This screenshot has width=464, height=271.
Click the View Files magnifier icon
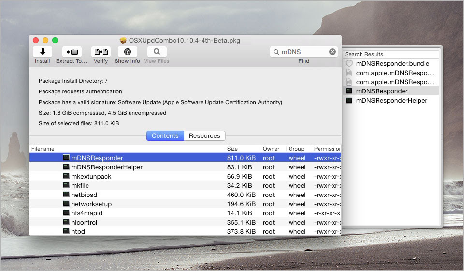click(x=157, y=52)
